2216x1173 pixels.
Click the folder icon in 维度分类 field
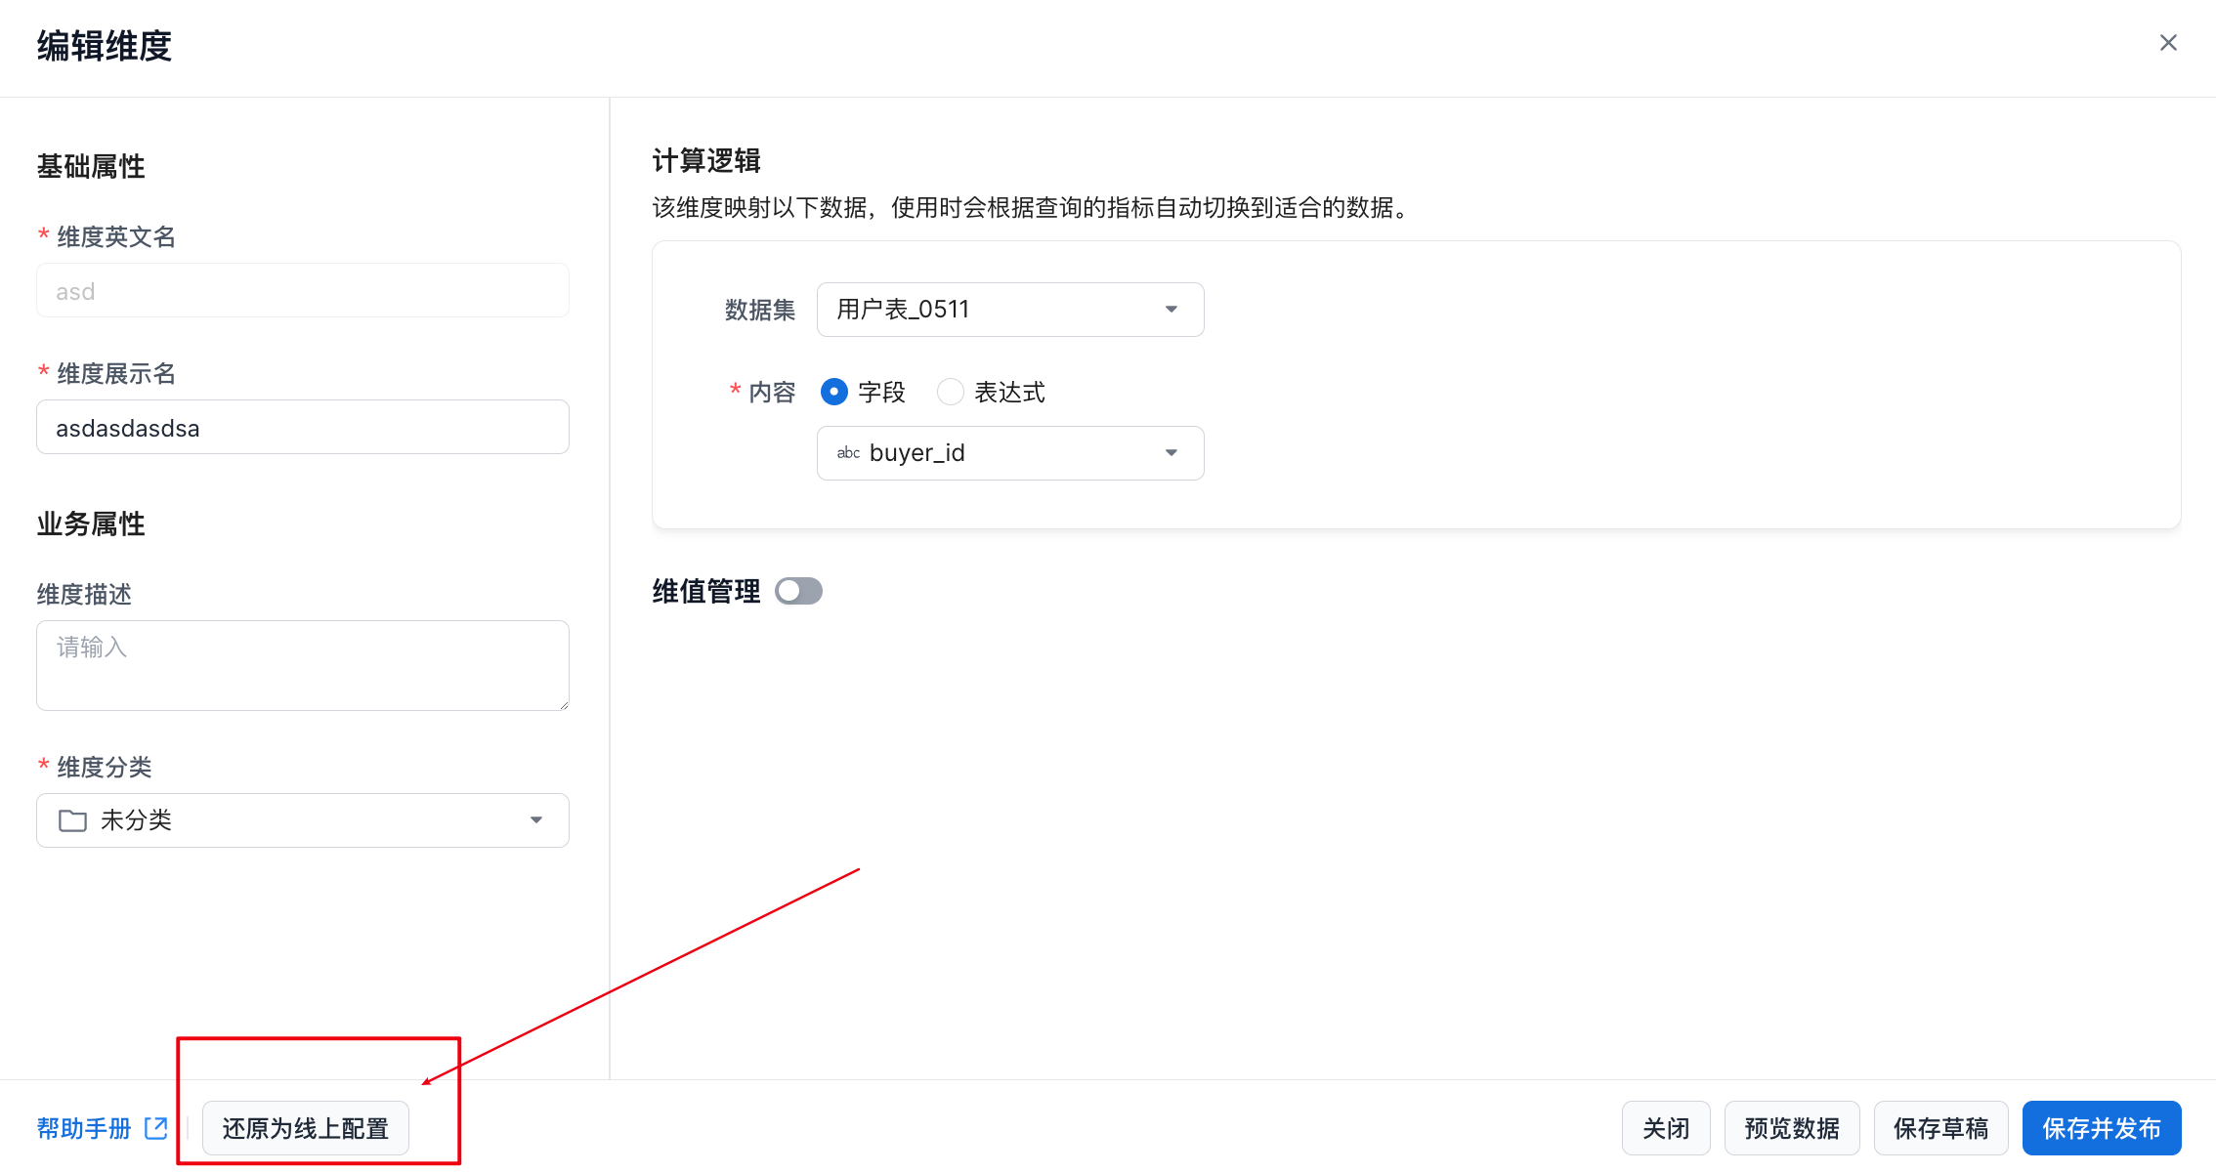pos(72,820)
